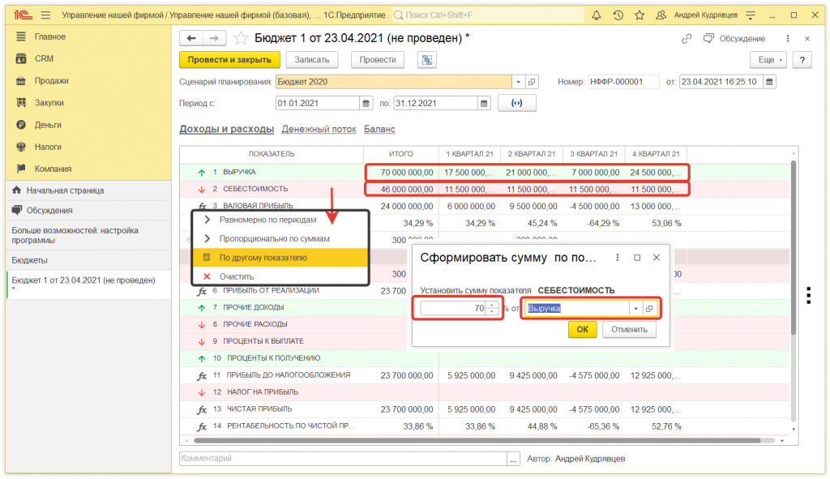Open the Сценарий планирования dropdown
Viewport: 830px width, 479px height.
pyautogui.click(x=518, y=82)
